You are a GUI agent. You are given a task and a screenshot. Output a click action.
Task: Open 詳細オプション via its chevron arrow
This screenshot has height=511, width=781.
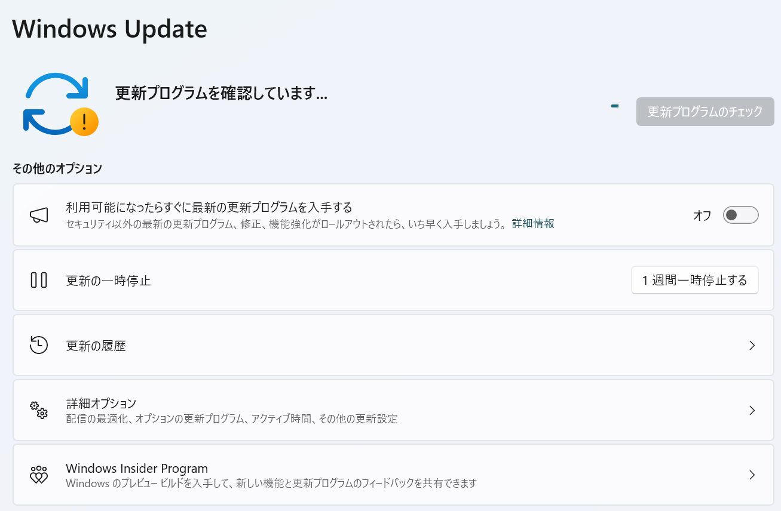(752, 410)
